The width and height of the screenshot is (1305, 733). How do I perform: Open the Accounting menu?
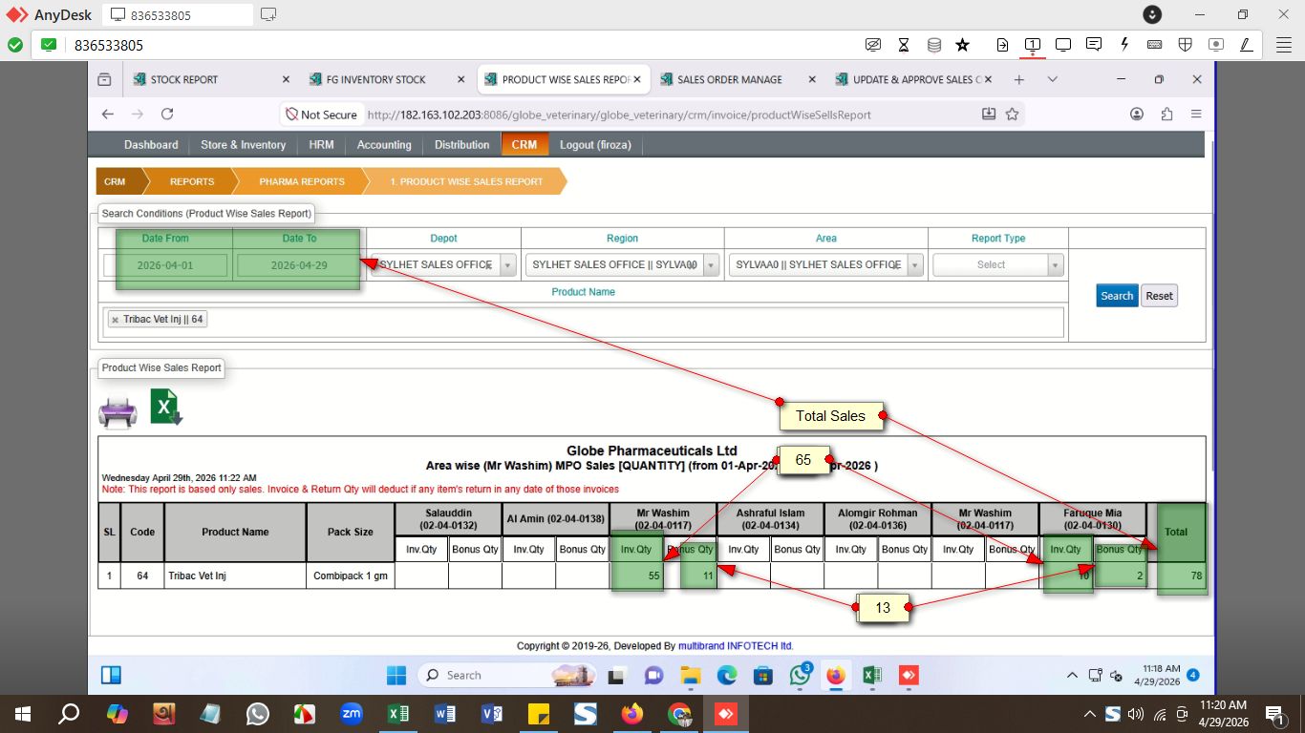pyautogui.click(x=384, y=144)
